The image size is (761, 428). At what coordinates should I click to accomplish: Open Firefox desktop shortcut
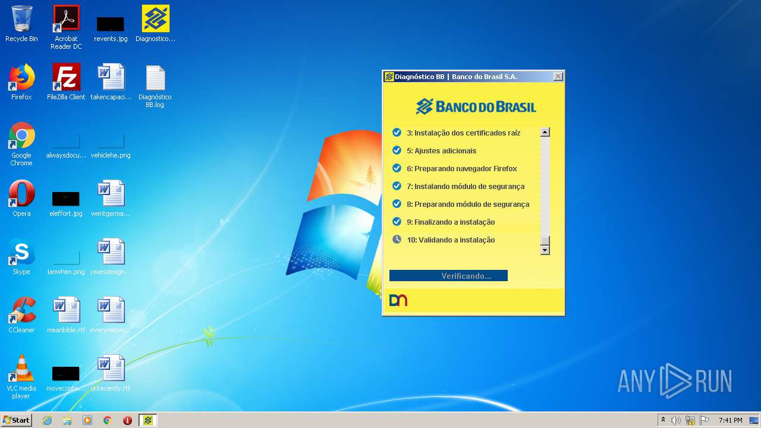click(x=21, y=82)
